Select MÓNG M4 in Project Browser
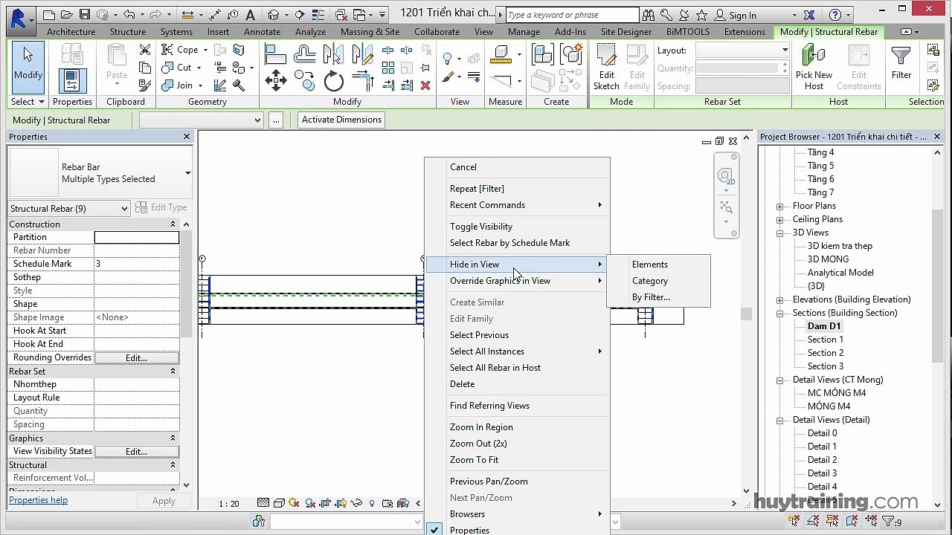952x535 pixels. point(829,406)
